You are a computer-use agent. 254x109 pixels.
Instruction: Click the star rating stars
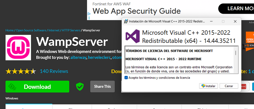[x=21, y=71]
